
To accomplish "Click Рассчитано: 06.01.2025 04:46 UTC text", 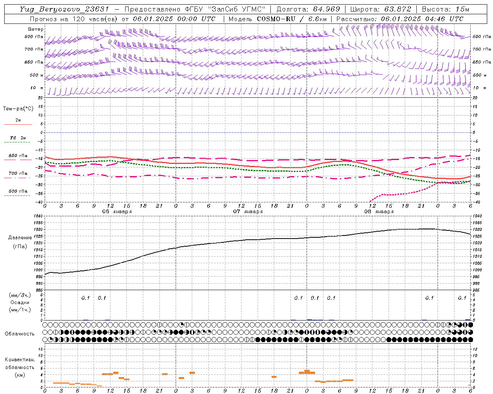I will tap(400, 19).
